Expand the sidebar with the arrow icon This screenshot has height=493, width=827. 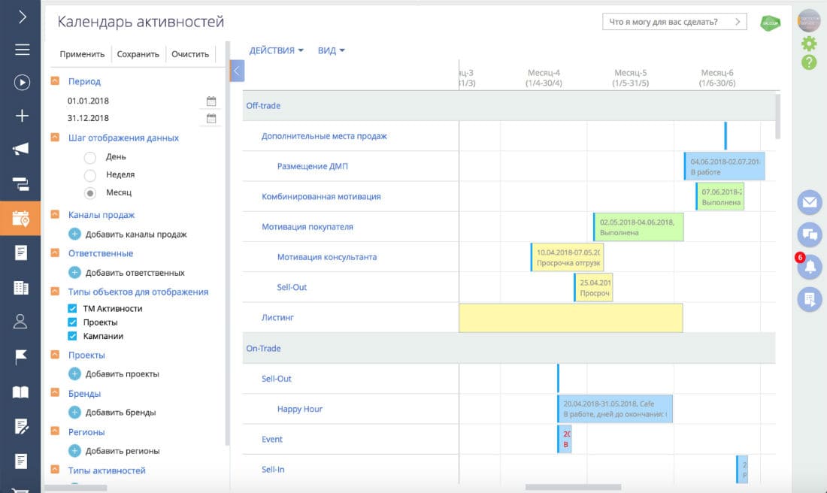[22, 17]
